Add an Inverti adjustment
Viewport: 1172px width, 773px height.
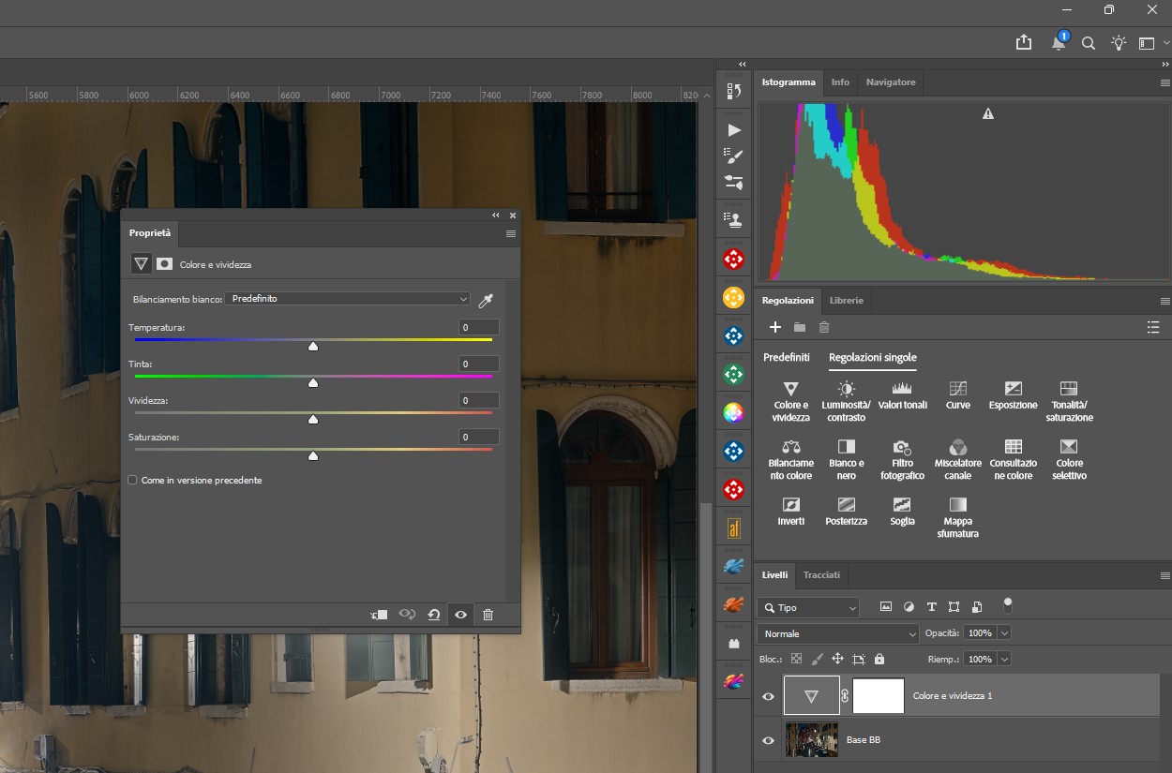pyautogui.click(x=790, y=505)
